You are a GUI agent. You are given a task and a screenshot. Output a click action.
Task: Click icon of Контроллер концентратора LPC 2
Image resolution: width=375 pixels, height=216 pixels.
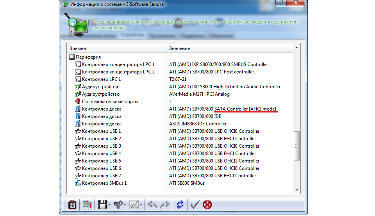(x=78, y=72)
